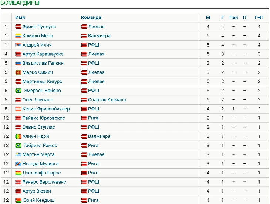This screenshot has width=270, height=204.
Task: Click the Uruguay flag beside Мартин Марта
Action: [x=18, y=154]
